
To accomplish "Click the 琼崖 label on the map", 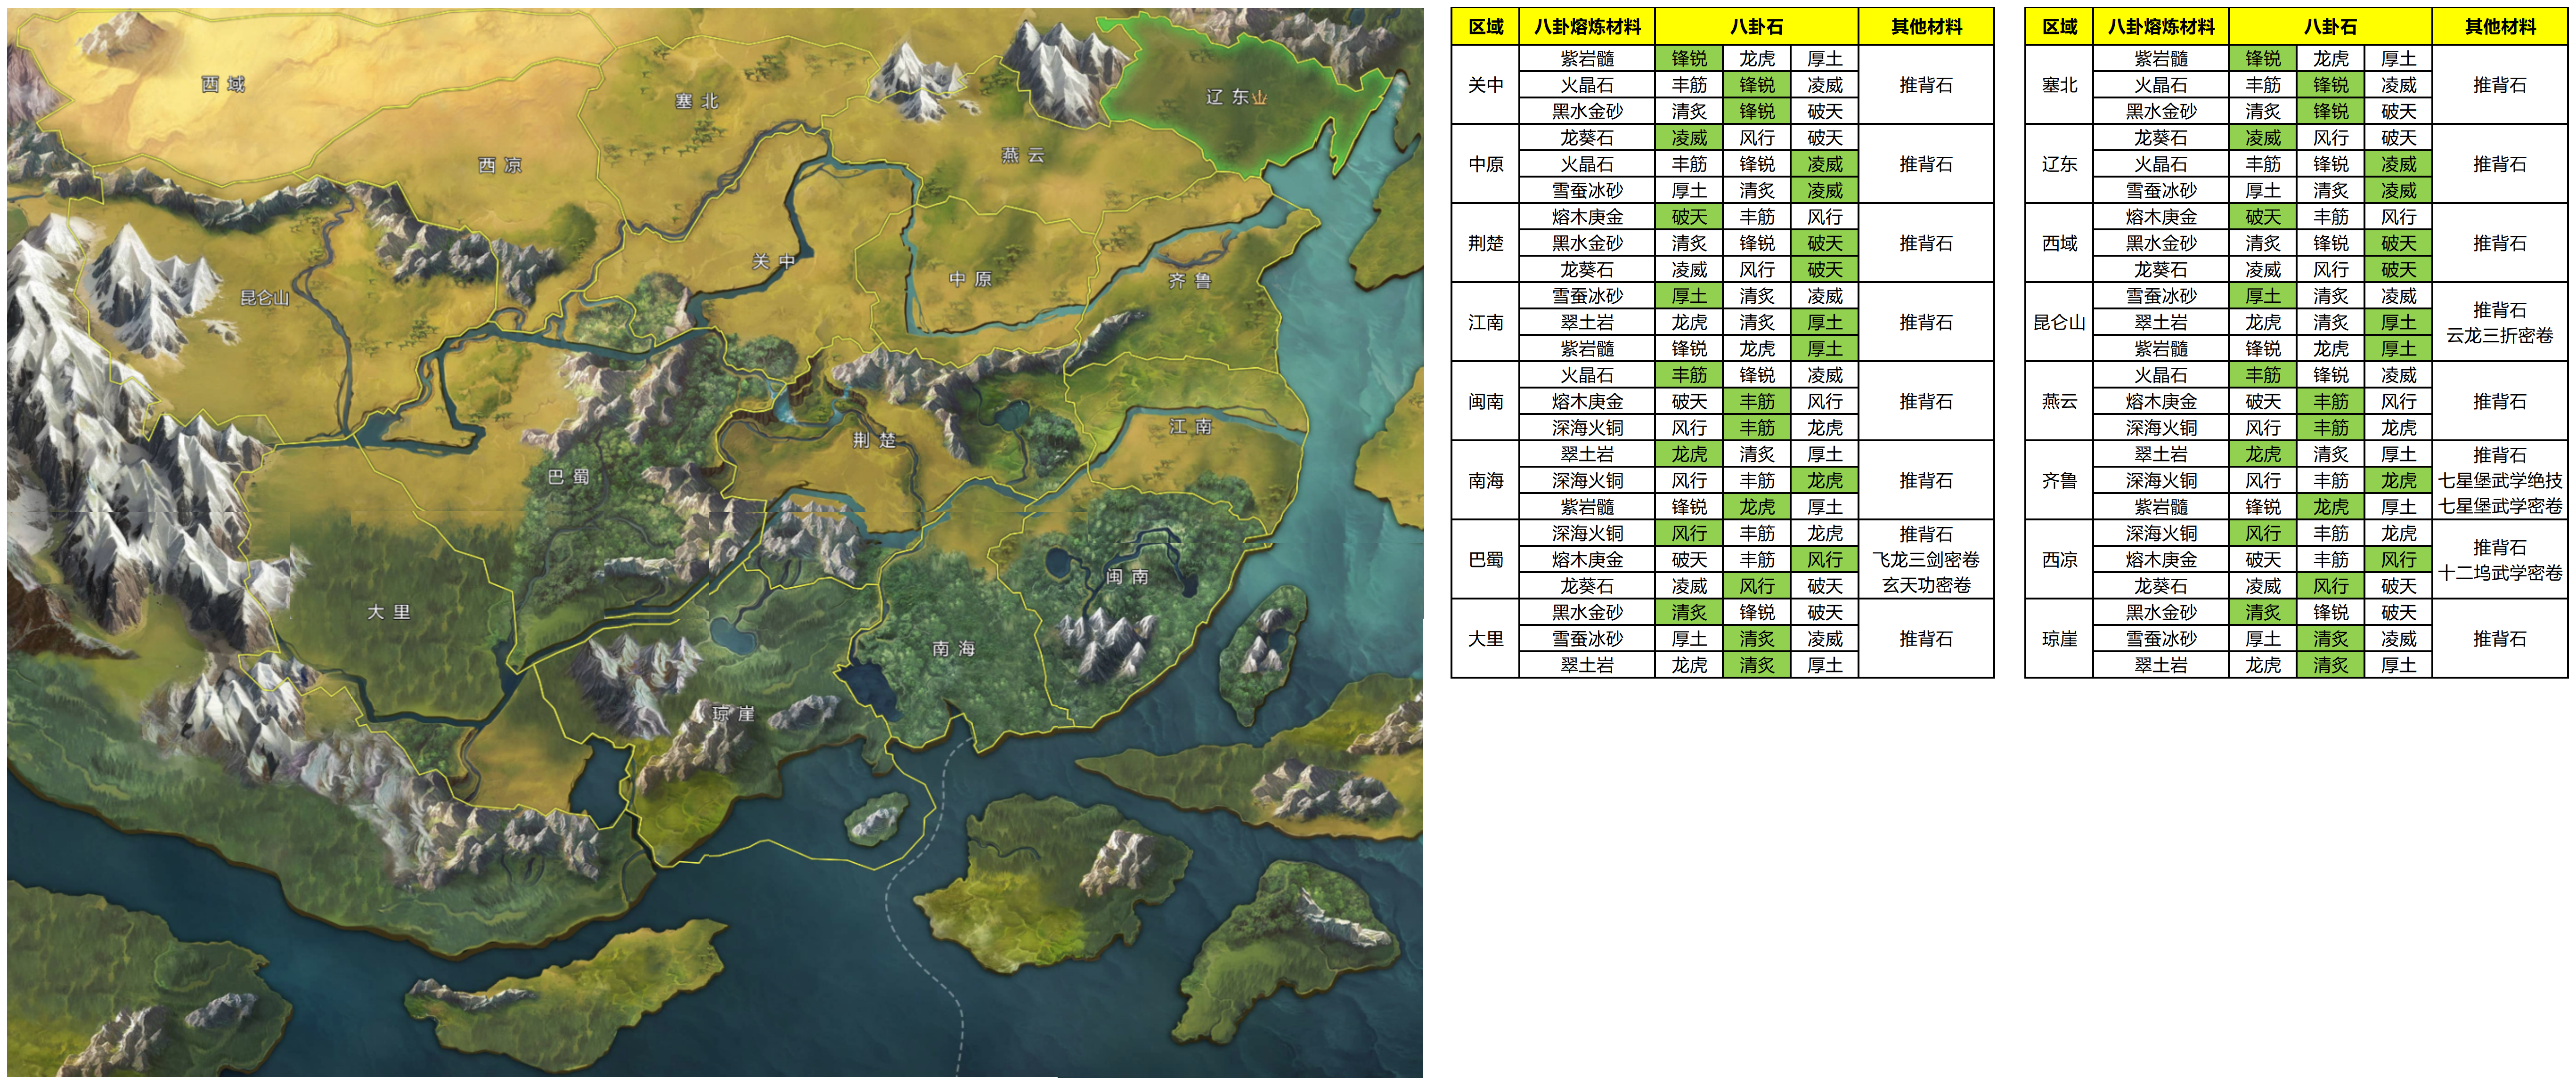I will coord(733,713).
